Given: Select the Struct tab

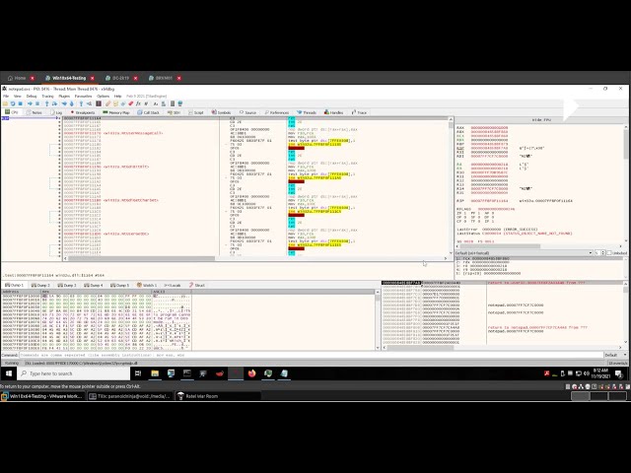Looking at the screenshot, I should (197, 285).
